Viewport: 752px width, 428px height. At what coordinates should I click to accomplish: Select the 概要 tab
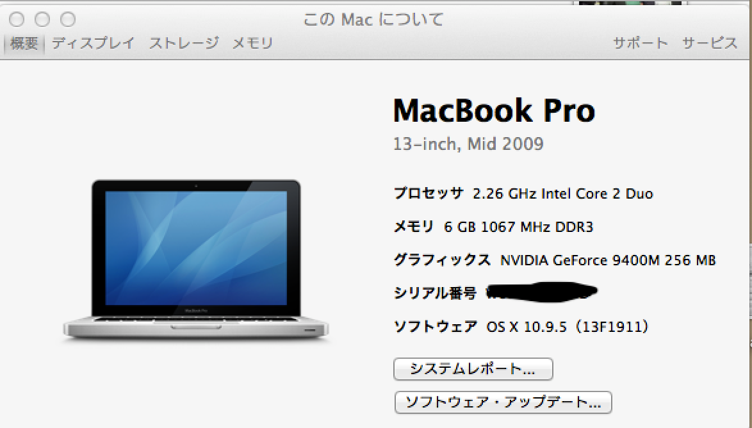pos(24,44)
